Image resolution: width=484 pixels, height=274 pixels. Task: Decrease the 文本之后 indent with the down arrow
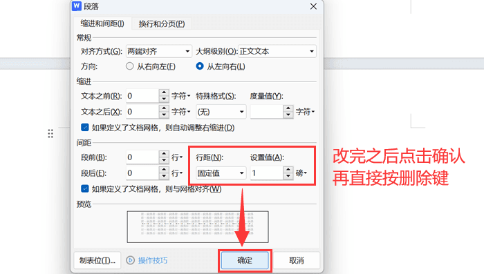[x=164, y=115]
